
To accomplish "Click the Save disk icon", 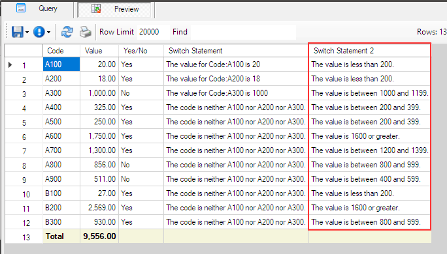I will pyautogui.click(x=17, y=32).
